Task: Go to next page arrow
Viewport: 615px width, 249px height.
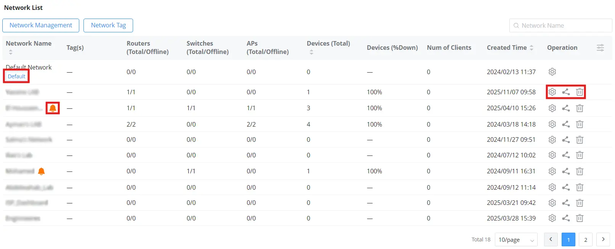Action: click(x=603, y=239)
